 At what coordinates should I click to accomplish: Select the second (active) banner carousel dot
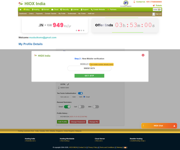[x=79, y=31]
